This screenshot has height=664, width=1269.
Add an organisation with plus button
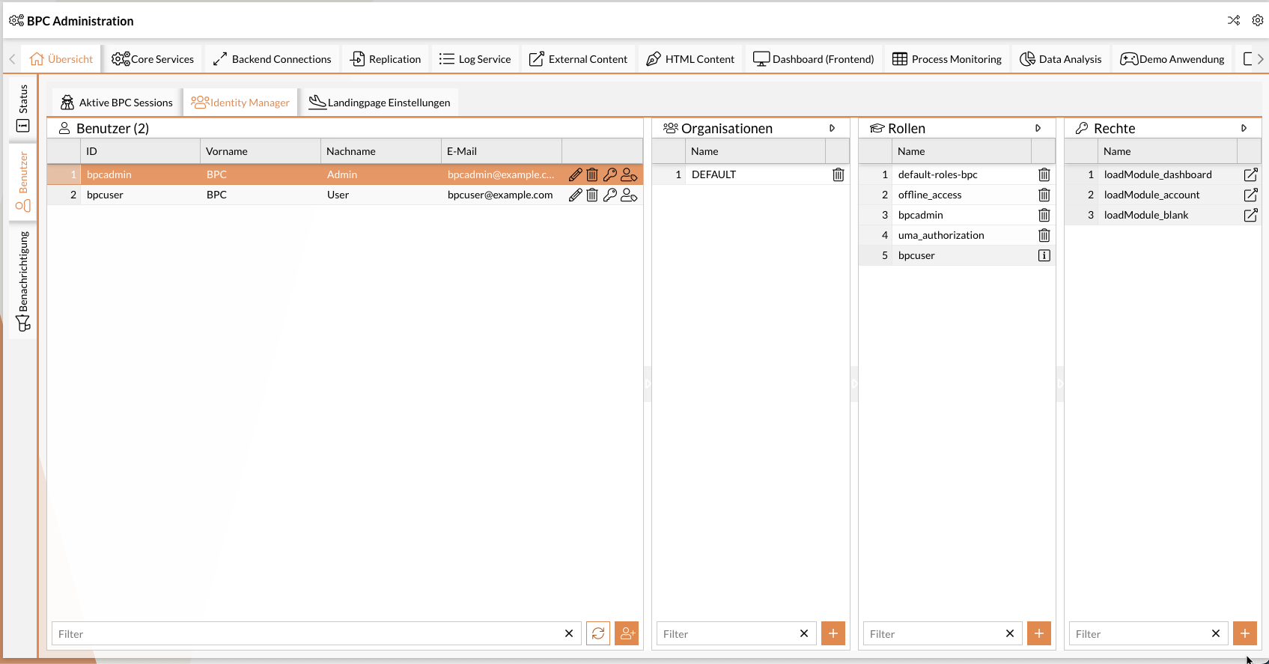point(833,633)
